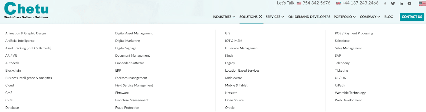Open Embedded Software solution
The width and height of the screenshot is (426, 112).
(x=130, y=63)
